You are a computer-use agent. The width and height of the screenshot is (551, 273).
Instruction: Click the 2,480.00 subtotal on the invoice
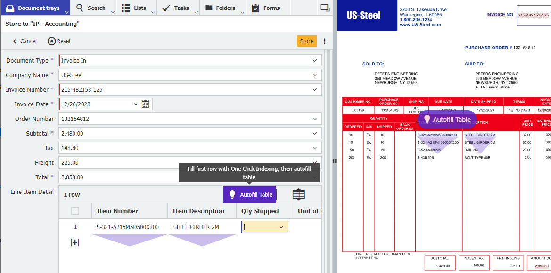coord(443,266)
